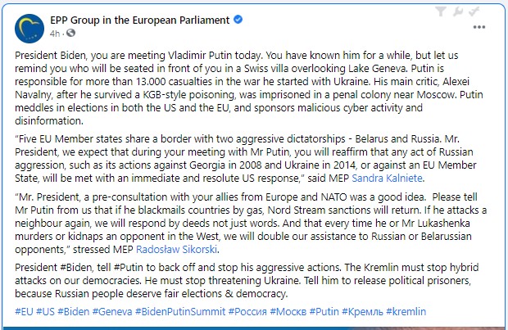Click the wrench settings icon
Viewport: 508px width, 330px height.
point(457,11)
